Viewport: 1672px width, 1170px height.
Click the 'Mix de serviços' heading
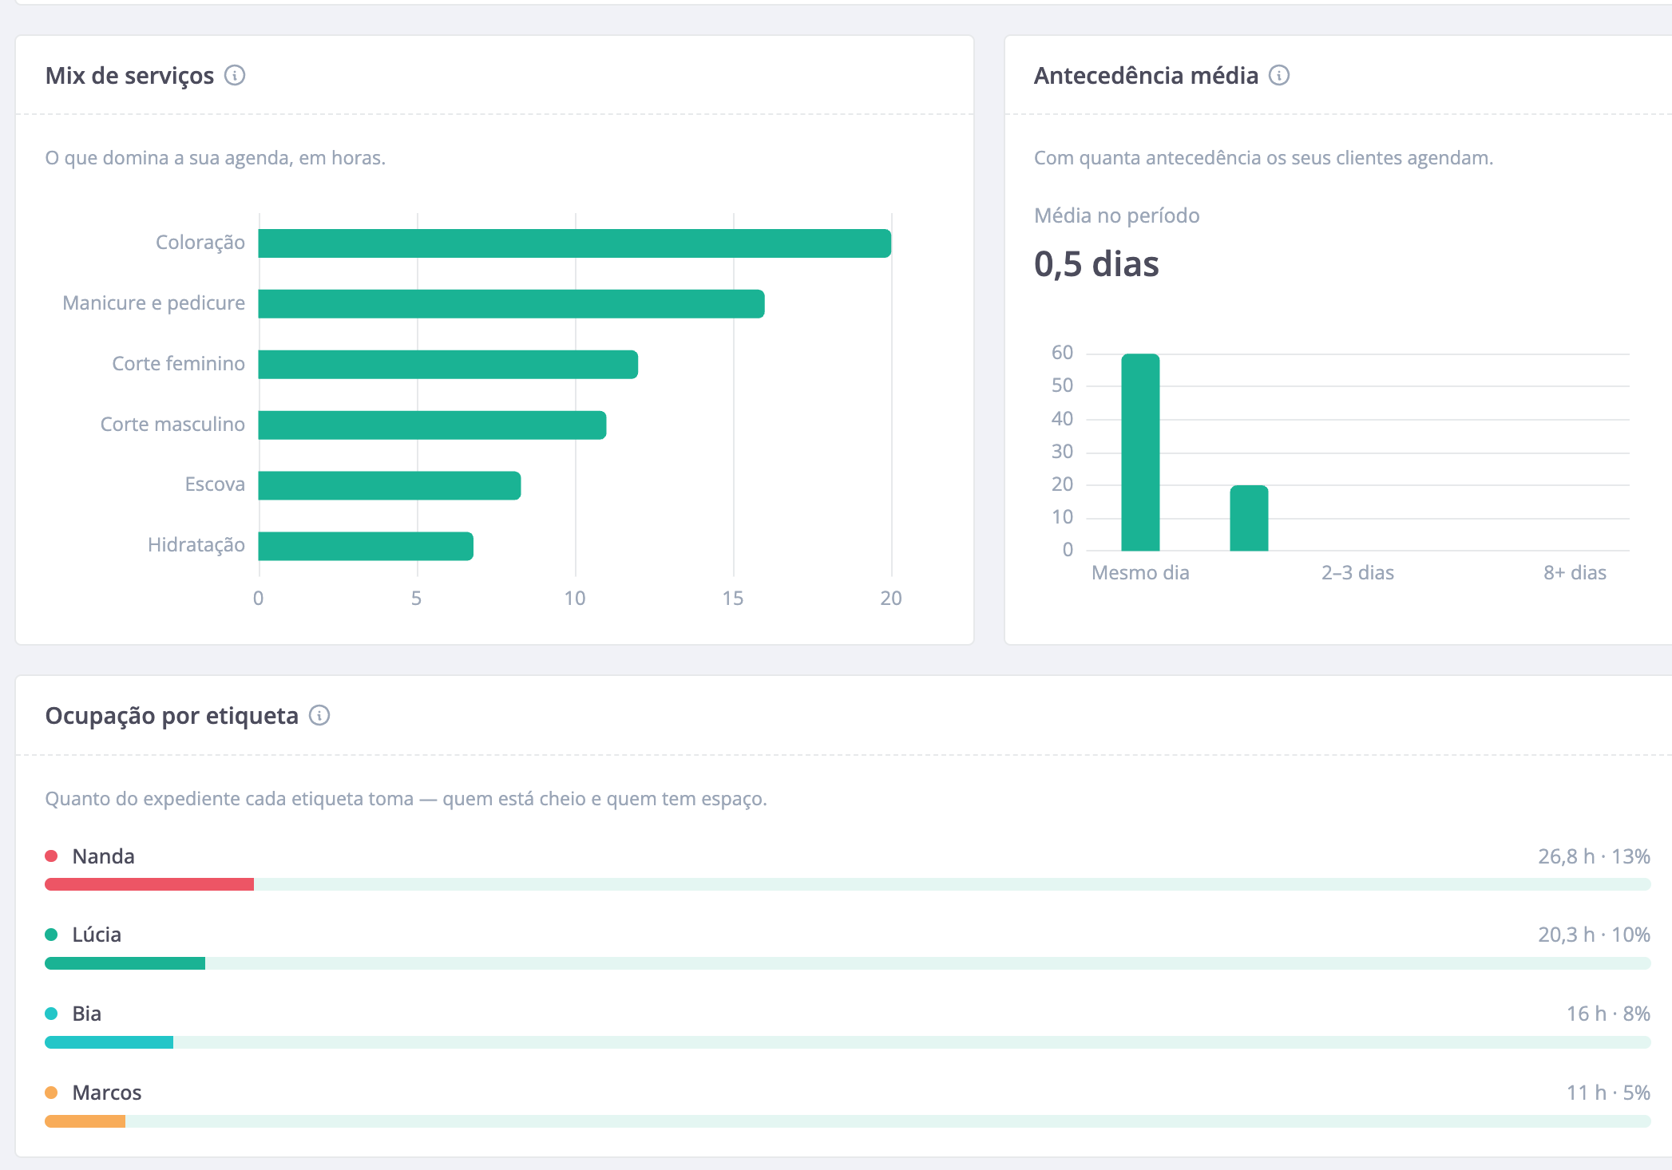pyautogui.click(x=129, y=76)
